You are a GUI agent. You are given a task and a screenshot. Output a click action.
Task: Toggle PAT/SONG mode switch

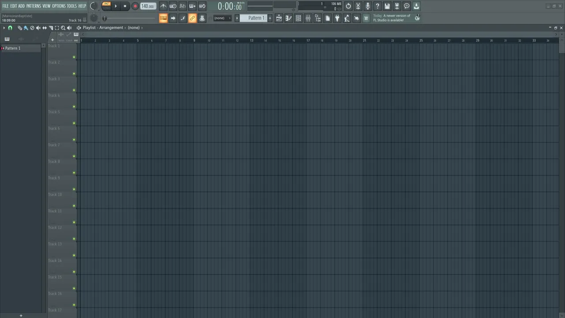click(106, 6)
